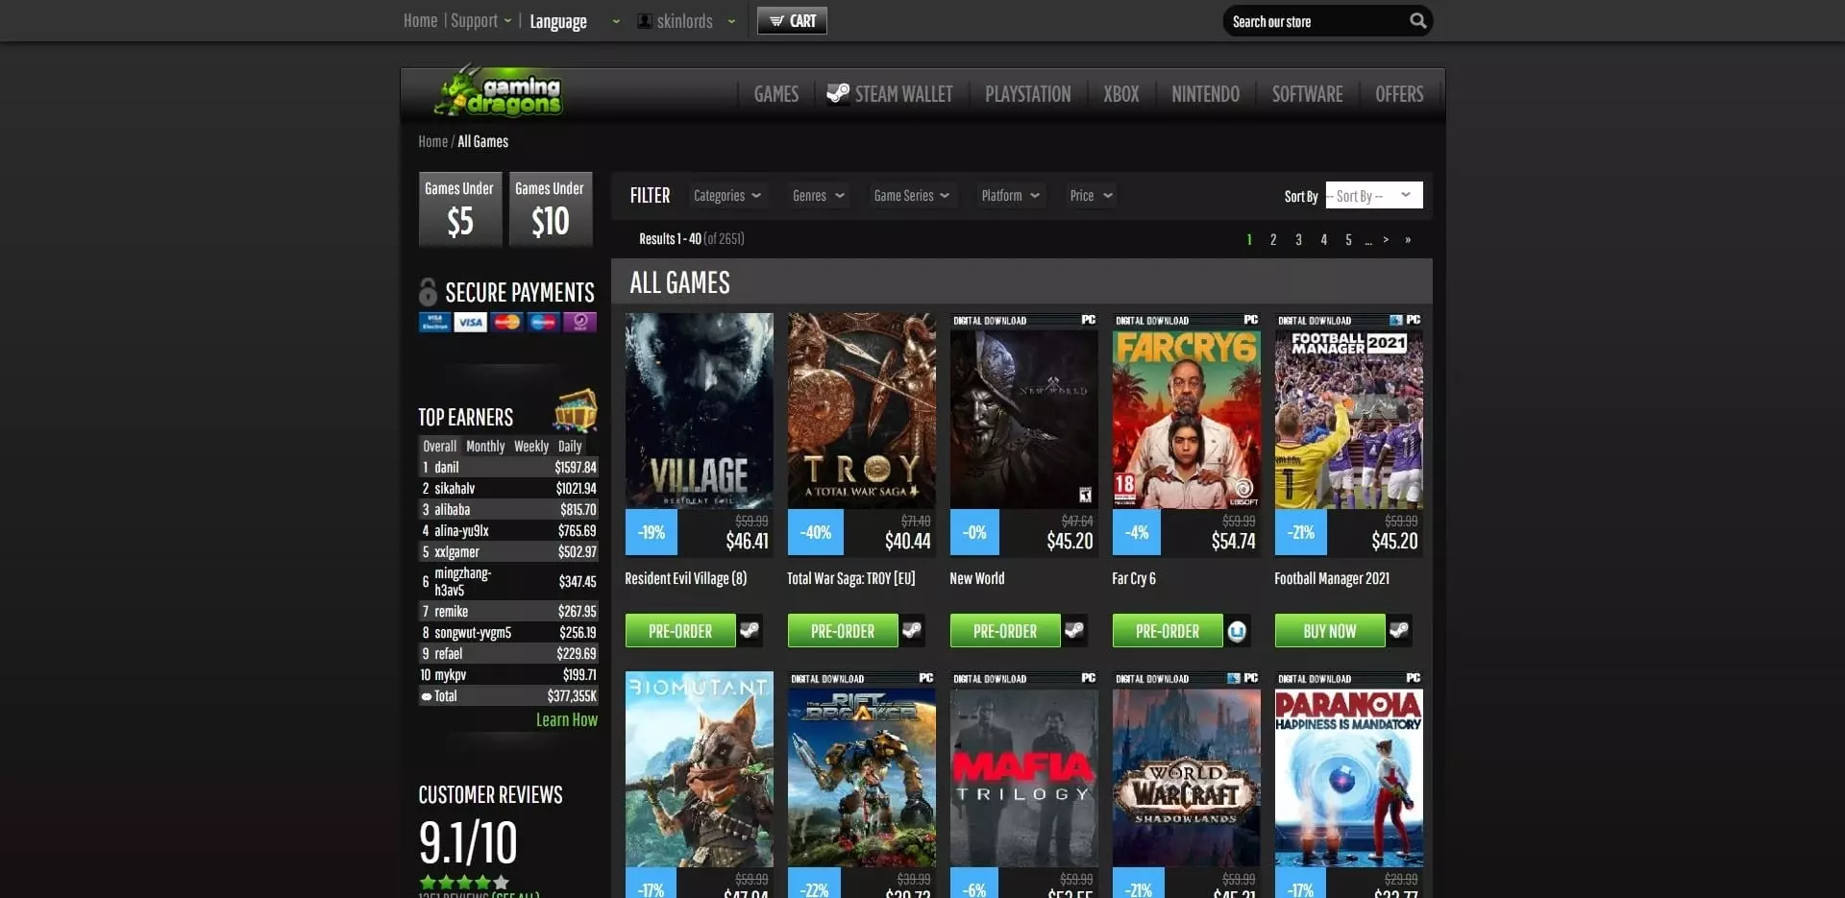Screen dimensions: 1845x898
Task: Click the Steam icon beside Resident Evil Village
Action: tap(750, 630)
